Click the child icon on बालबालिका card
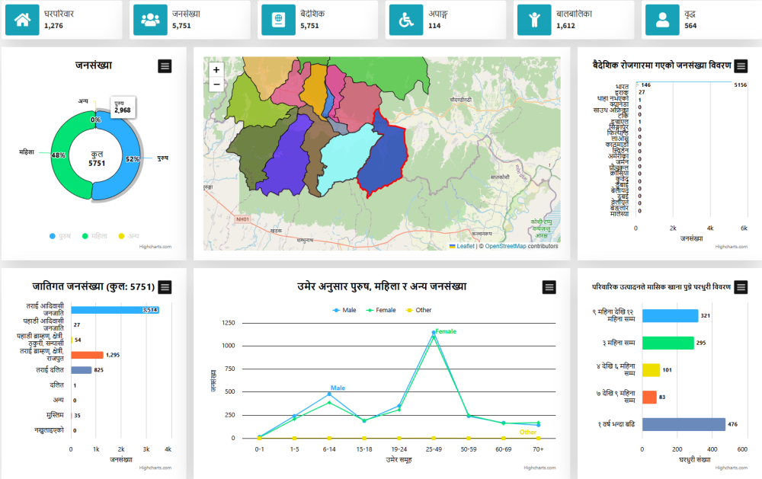The height and width of the screenshot is (479, 762). click(534, 20)
